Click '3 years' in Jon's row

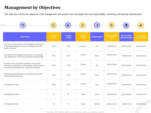point(83,46)
